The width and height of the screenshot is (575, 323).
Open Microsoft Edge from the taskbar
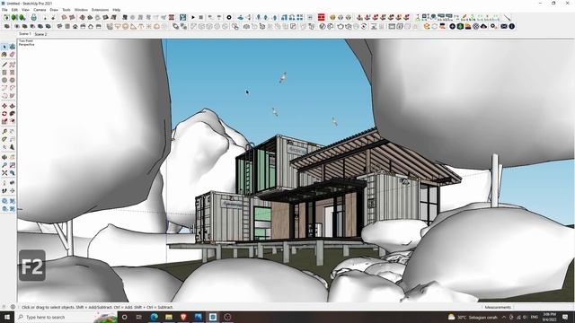(x=154, y=317)
